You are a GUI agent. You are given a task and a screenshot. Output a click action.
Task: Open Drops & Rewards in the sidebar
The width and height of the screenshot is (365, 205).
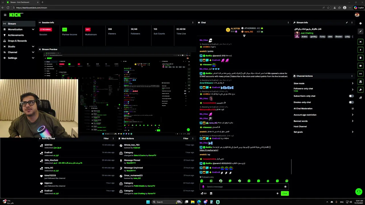coord(19,41)
